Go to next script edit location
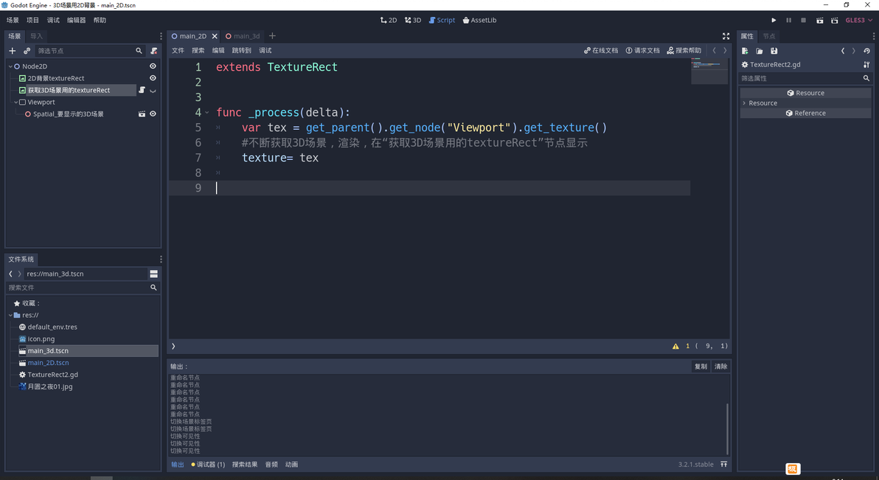 [x=725, y=50]
